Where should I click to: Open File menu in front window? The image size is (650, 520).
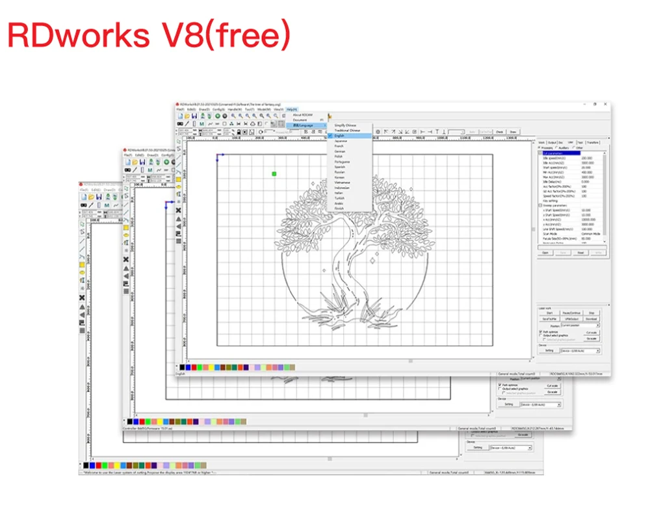click(180, 109)
